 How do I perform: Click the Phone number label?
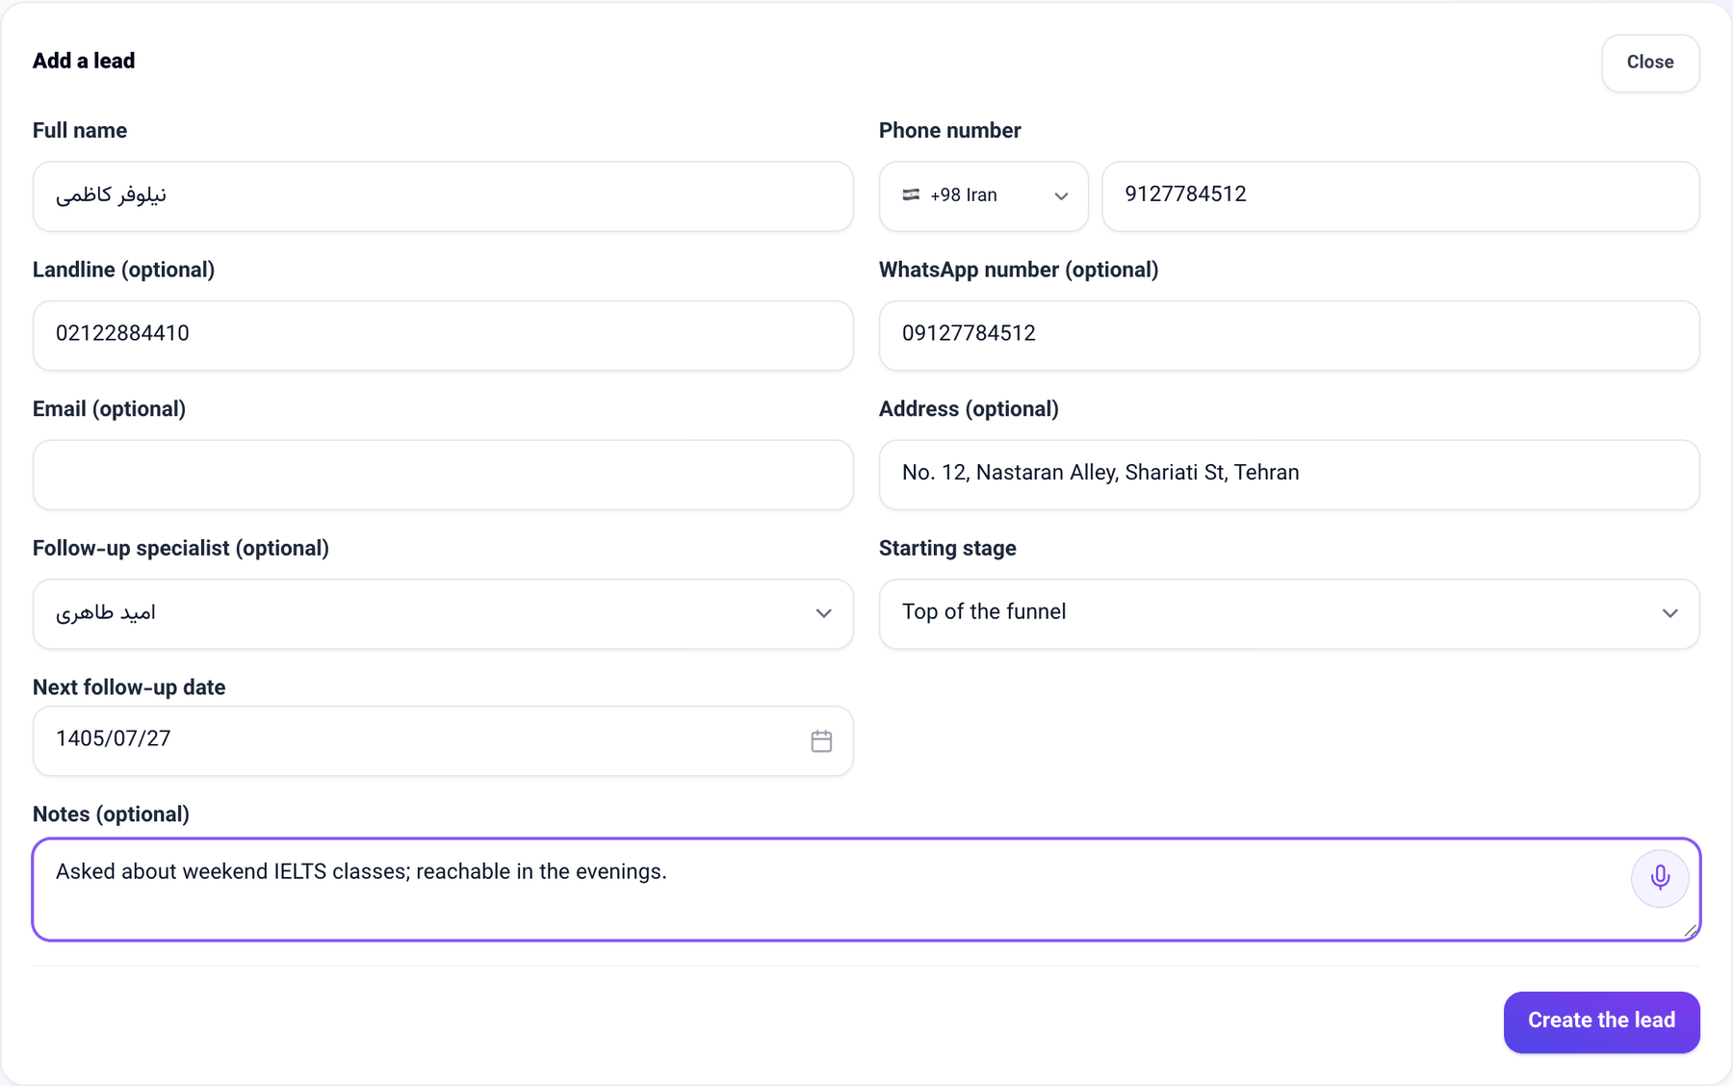pos(949,131)
